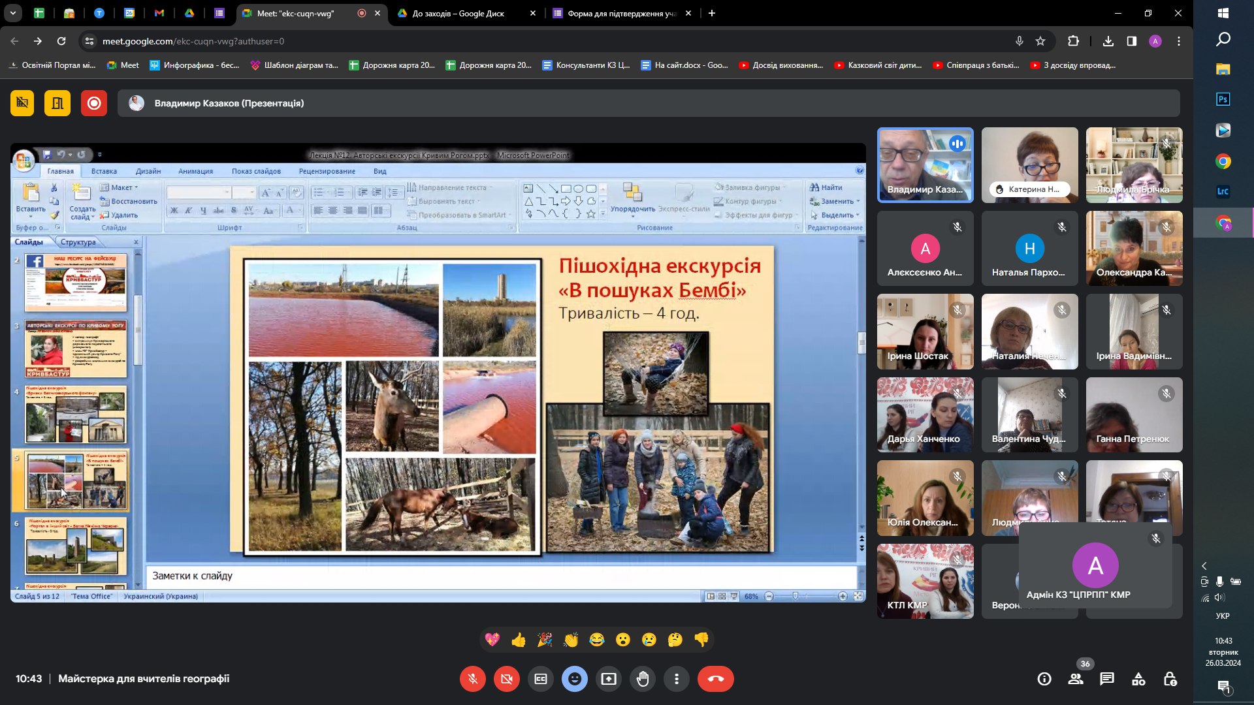Send thumbs down reaction
This screenshot has height=705, width=1254.
pos(701,640)
